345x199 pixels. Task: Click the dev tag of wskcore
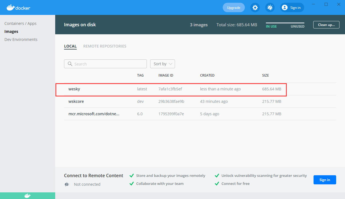pyautogui.click(x=140, y=101)
